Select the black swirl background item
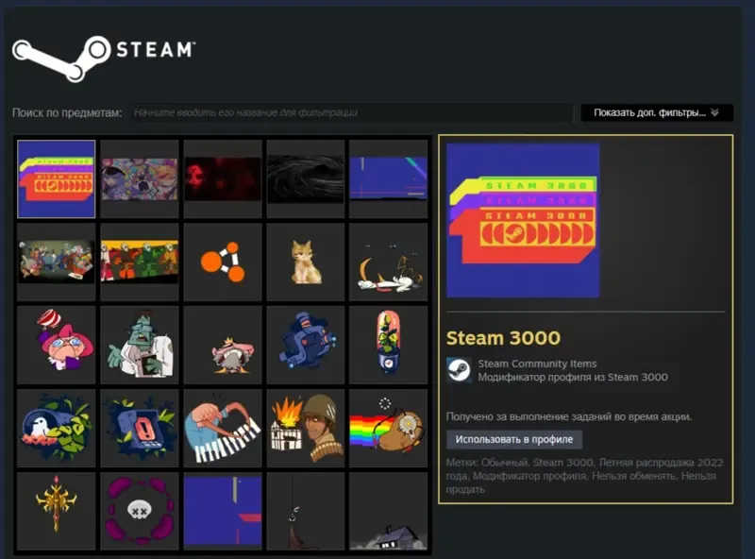 tap(306, 178)
